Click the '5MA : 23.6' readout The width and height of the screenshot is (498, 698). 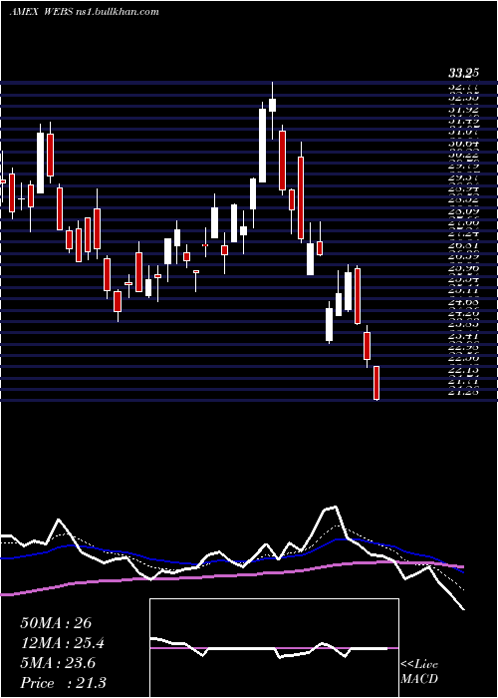[58, 663]
